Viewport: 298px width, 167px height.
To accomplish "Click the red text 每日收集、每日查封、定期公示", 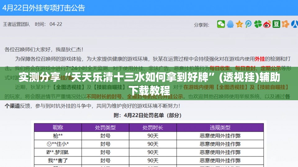I will pyautogui.click(x=245, y=68).
